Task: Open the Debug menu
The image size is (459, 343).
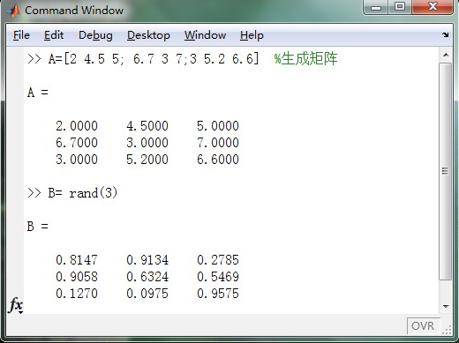Action: point(95,35)
